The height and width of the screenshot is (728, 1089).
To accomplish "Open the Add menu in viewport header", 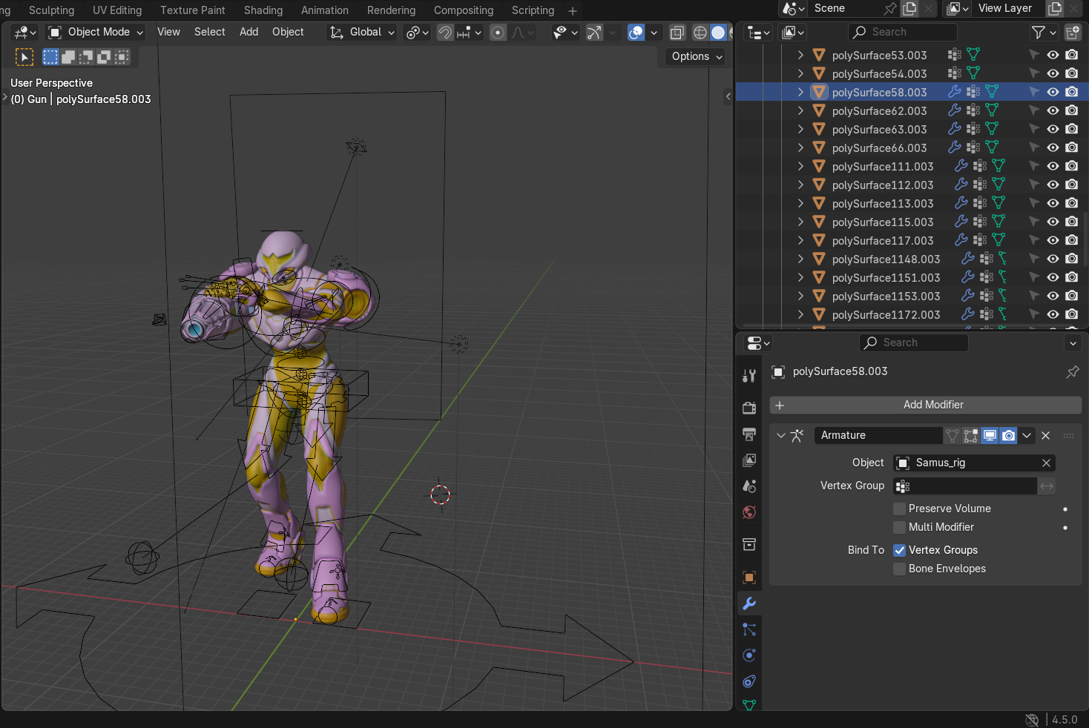I will point(249,32).
